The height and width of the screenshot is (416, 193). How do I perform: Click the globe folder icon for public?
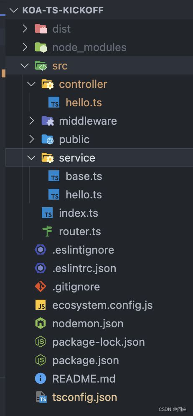pos(48,139)
